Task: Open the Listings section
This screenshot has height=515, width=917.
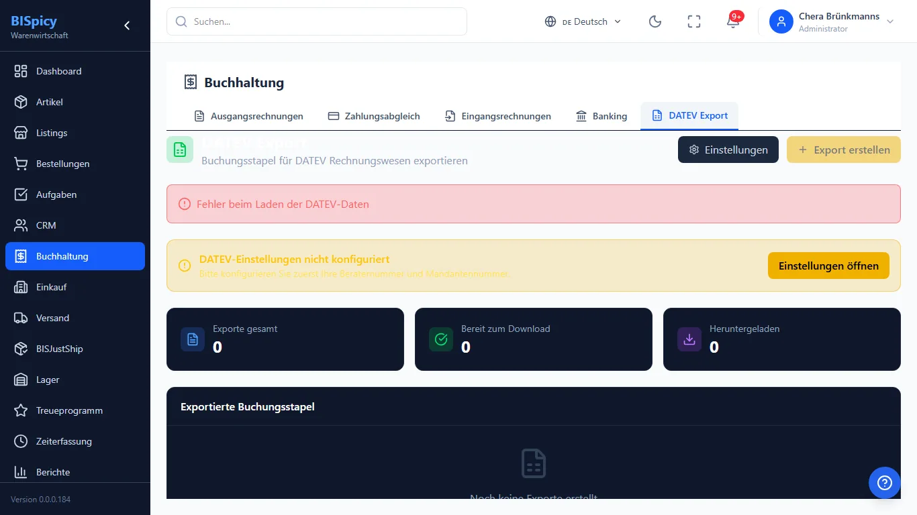Action: click(75, 133)
